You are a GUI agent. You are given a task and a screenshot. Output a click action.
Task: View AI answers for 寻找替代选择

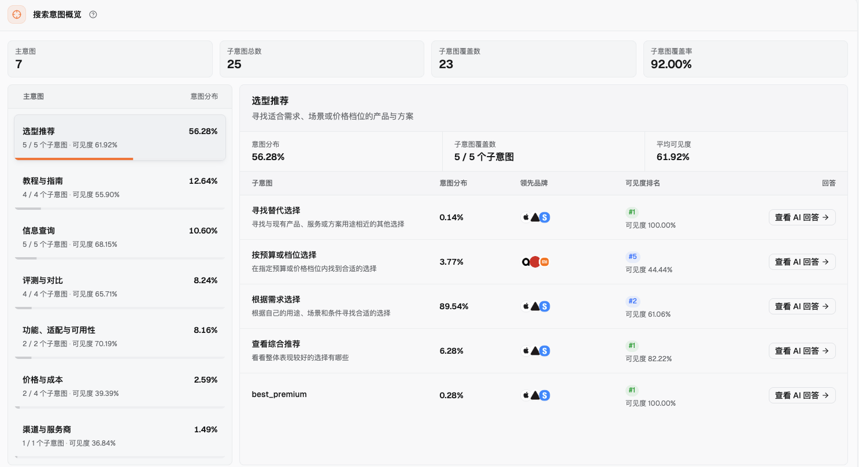tap(802, 217)
